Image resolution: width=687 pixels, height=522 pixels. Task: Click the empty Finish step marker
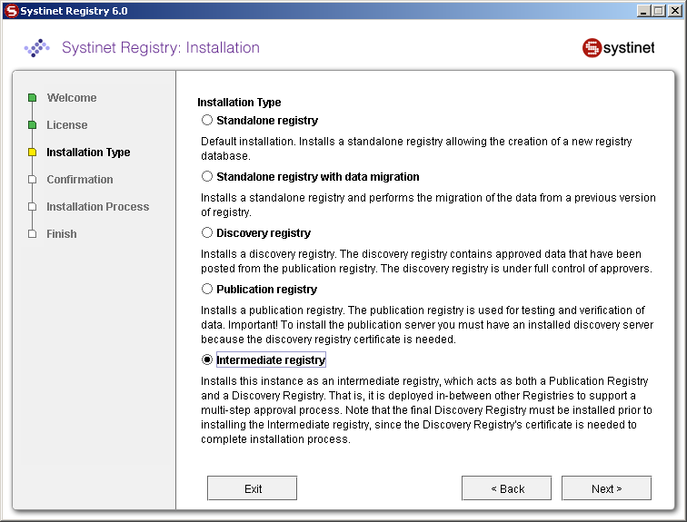coord(32,234)
